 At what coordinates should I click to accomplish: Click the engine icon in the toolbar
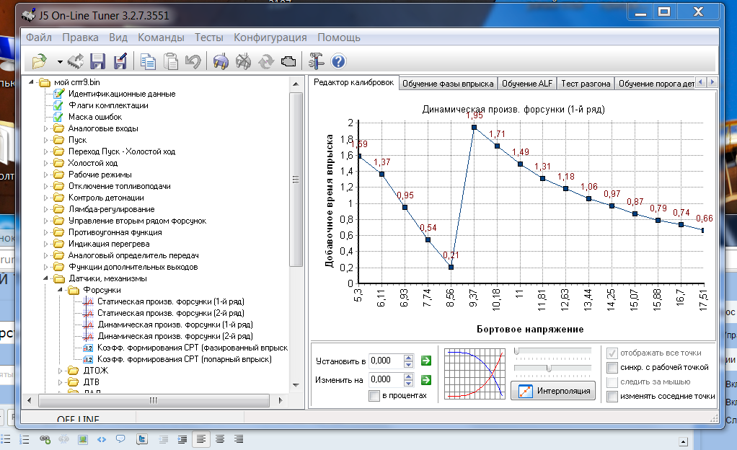pyautogui.click(x=288, y=61)
